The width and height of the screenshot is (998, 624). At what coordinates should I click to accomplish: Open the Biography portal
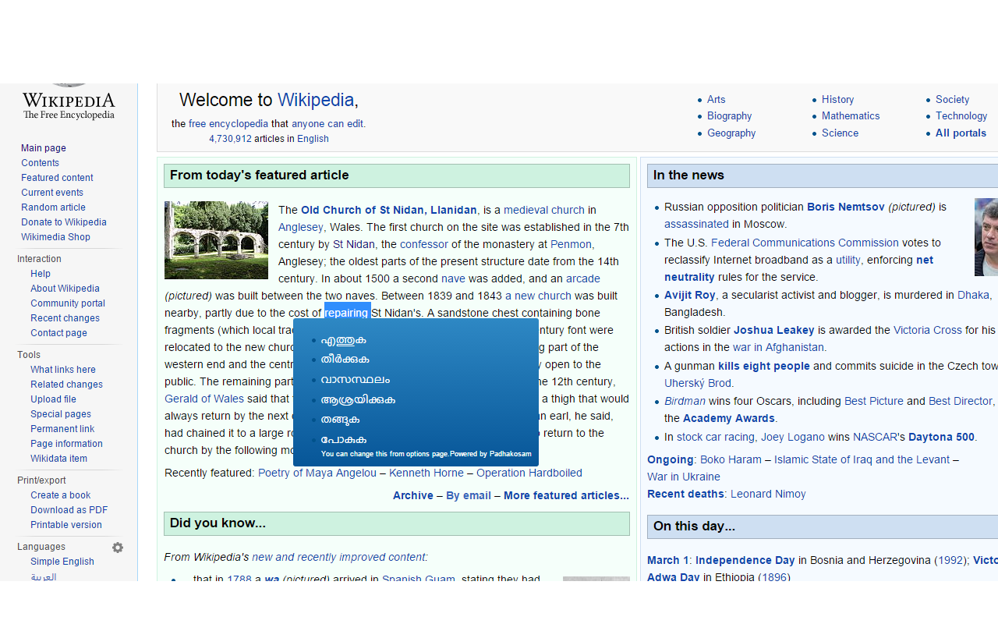pos(729,116)
